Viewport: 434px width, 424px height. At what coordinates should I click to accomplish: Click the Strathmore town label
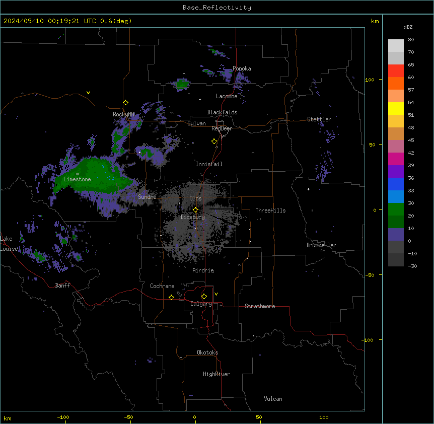[260, 306]
